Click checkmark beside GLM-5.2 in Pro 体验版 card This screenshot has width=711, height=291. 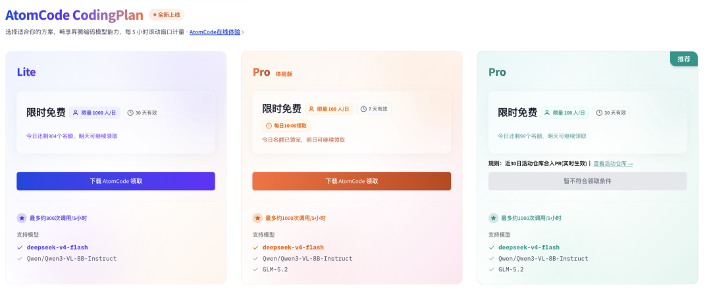pos(255,269)
